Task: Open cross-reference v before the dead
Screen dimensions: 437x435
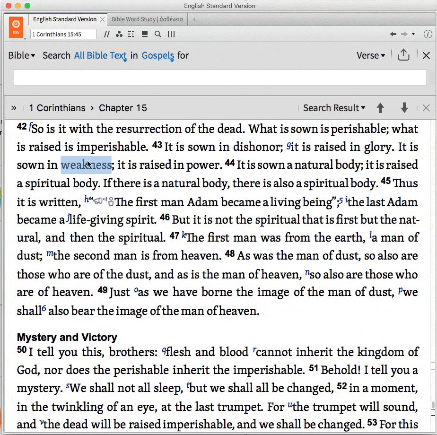Action: [x=42, y=422]
